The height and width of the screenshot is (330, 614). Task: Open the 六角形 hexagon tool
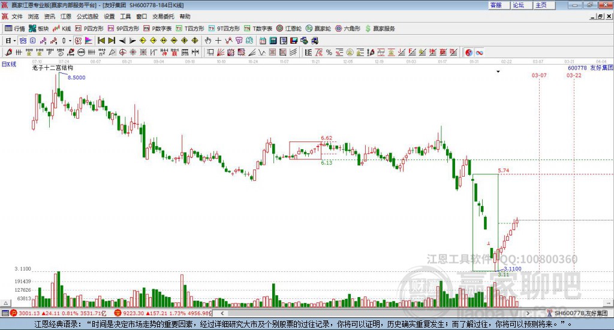click(x=348, y=29)
